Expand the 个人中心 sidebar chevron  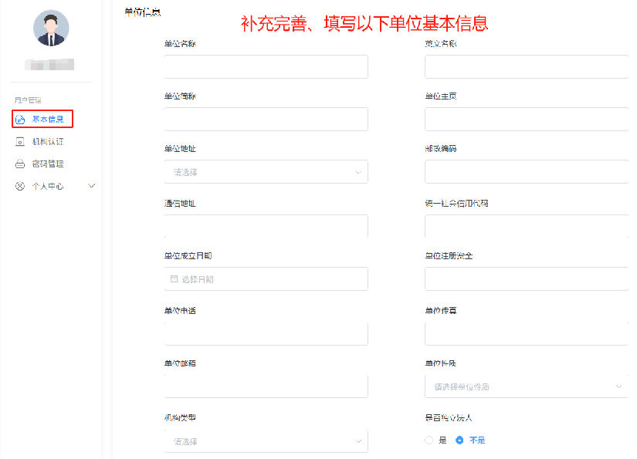[x=91, y=186]
